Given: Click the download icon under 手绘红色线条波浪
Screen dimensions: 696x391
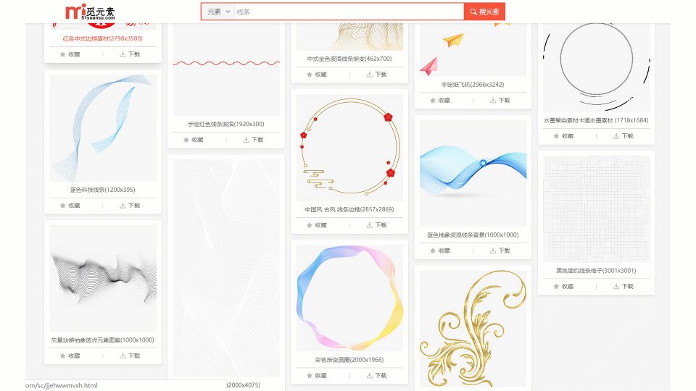Looking at the screenshot, I should (x=246, y=140).
